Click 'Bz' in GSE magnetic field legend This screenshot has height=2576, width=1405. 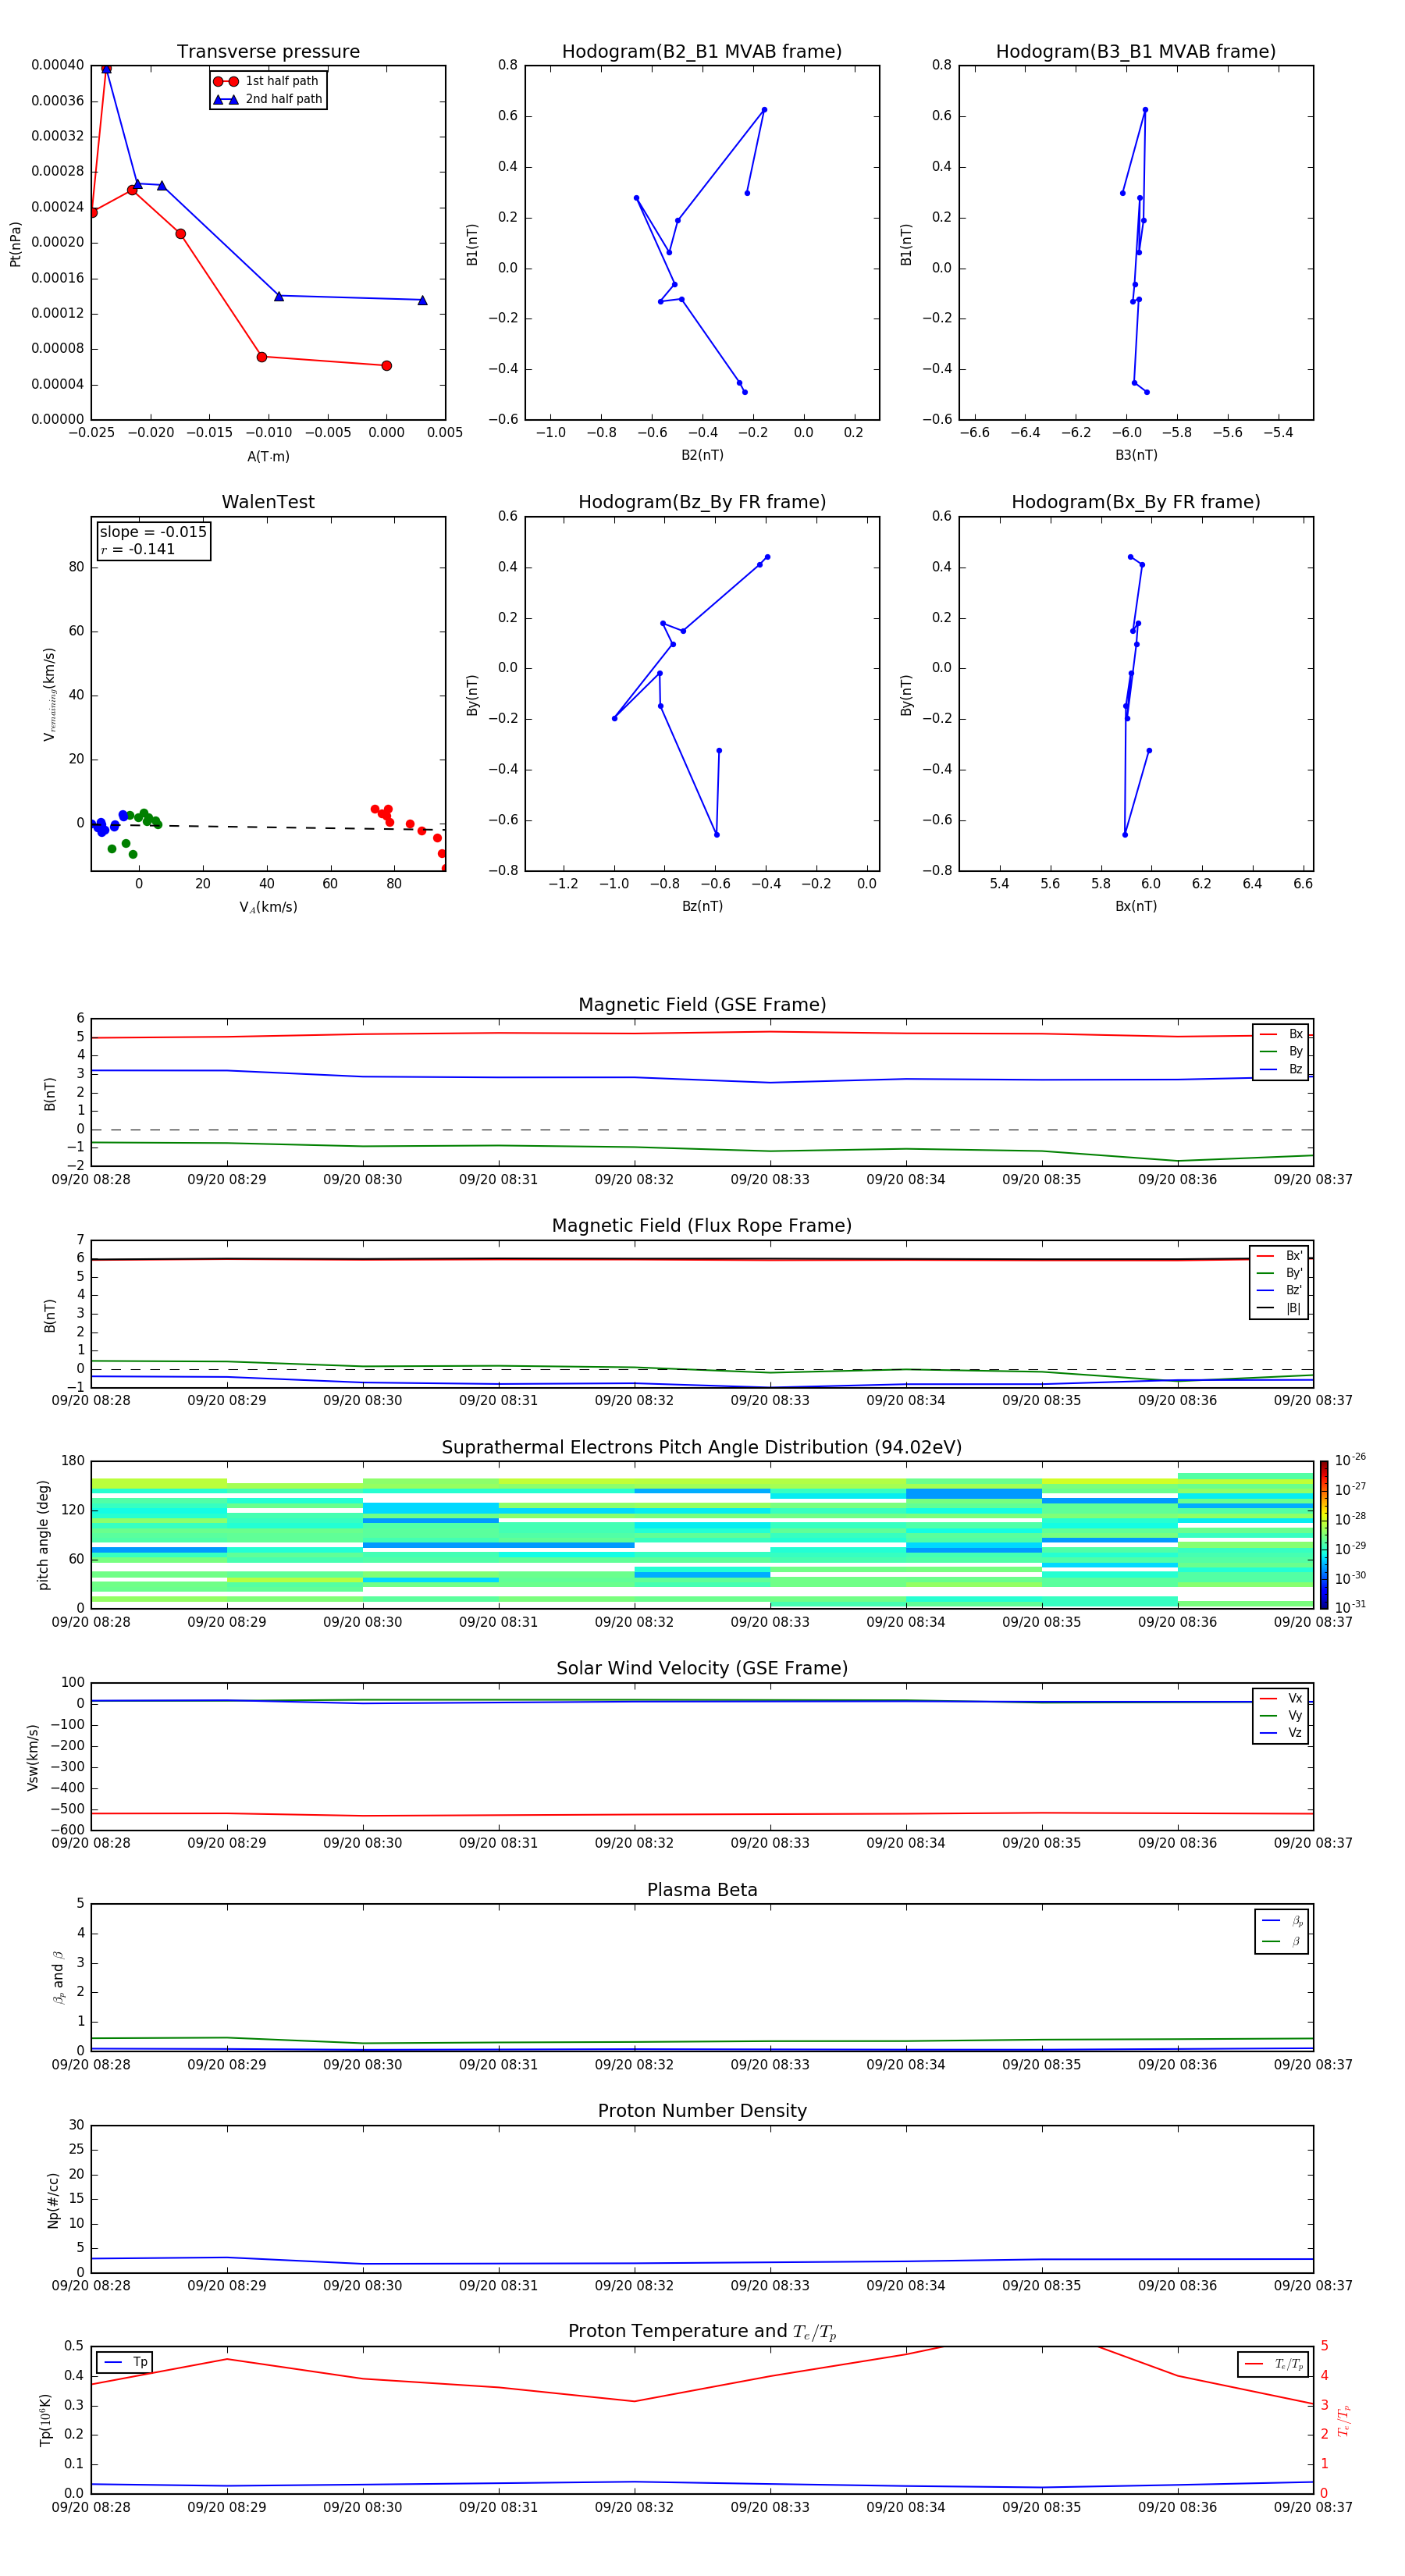click(1281, 1070)
